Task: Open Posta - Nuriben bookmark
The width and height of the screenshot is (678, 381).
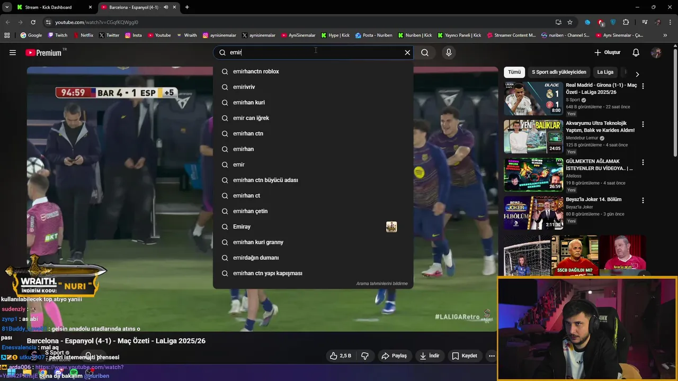Action: tap(374, 35)
